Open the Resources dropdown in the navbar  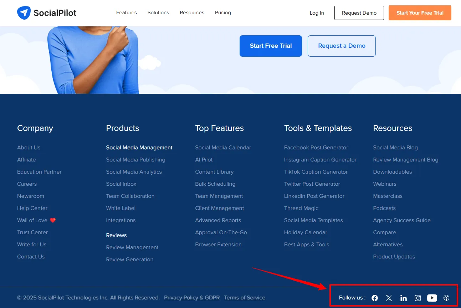point(192,12)
